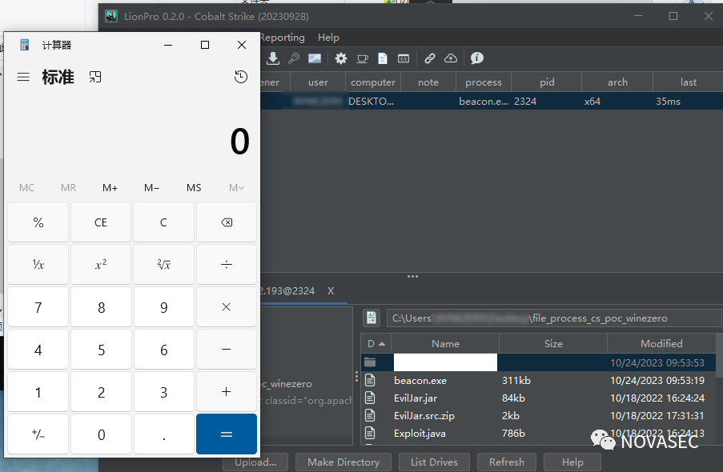Click the info speech bubble icon
Viewport: 723px width, 472px height.
click(x=476, y=58)
